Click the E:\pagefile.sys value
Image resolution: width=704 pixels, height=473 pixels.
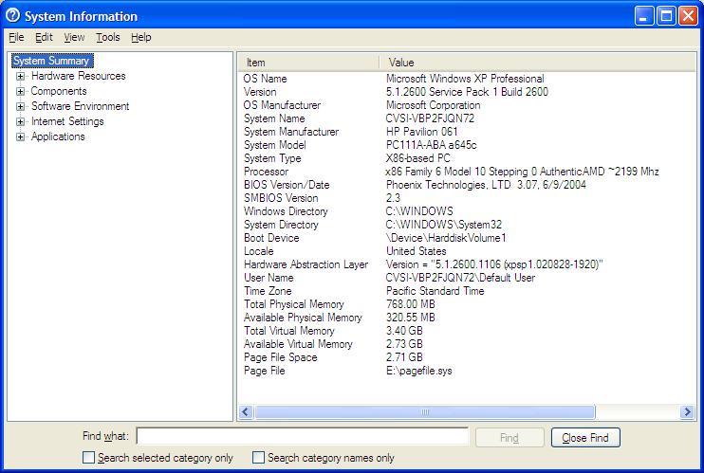(419, 371)
